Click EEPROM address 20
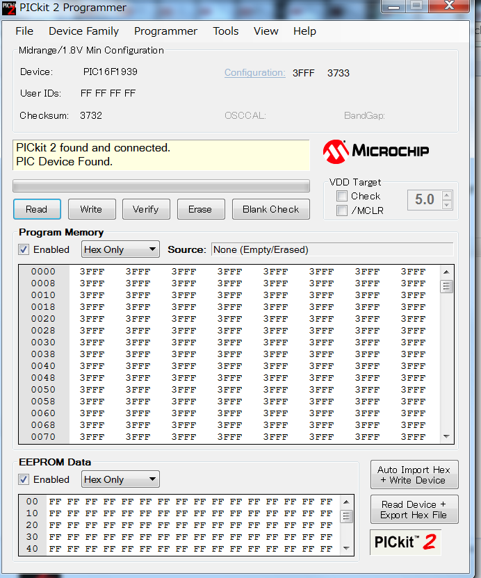This screenshot has width=481, height=578. [x=32, y=525]
